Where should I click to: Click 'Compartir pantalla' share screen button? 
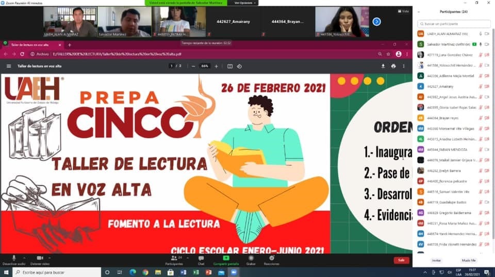click(226, 260)
